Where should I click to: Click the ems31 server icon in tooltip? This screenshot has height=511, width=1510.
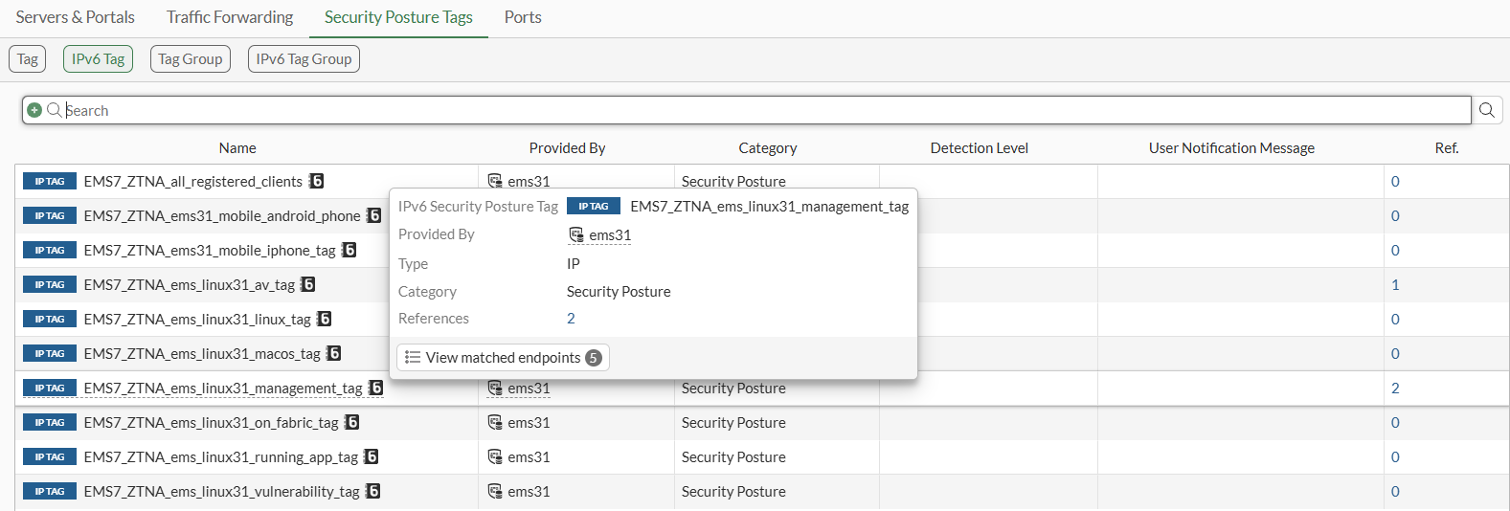click(x=576, y=234)
